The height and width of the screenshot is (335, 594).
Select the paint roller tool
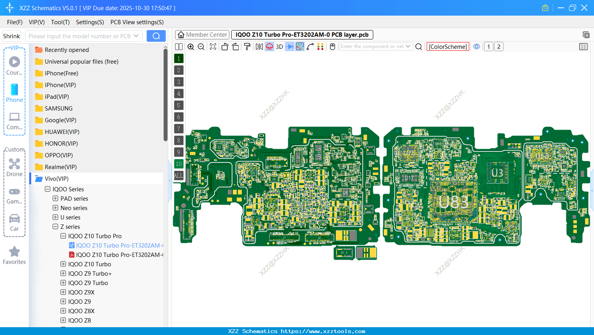click(x=247, y=46)
